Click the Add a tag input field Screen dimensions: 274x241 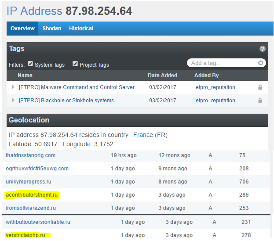click(x=222, y=63)
